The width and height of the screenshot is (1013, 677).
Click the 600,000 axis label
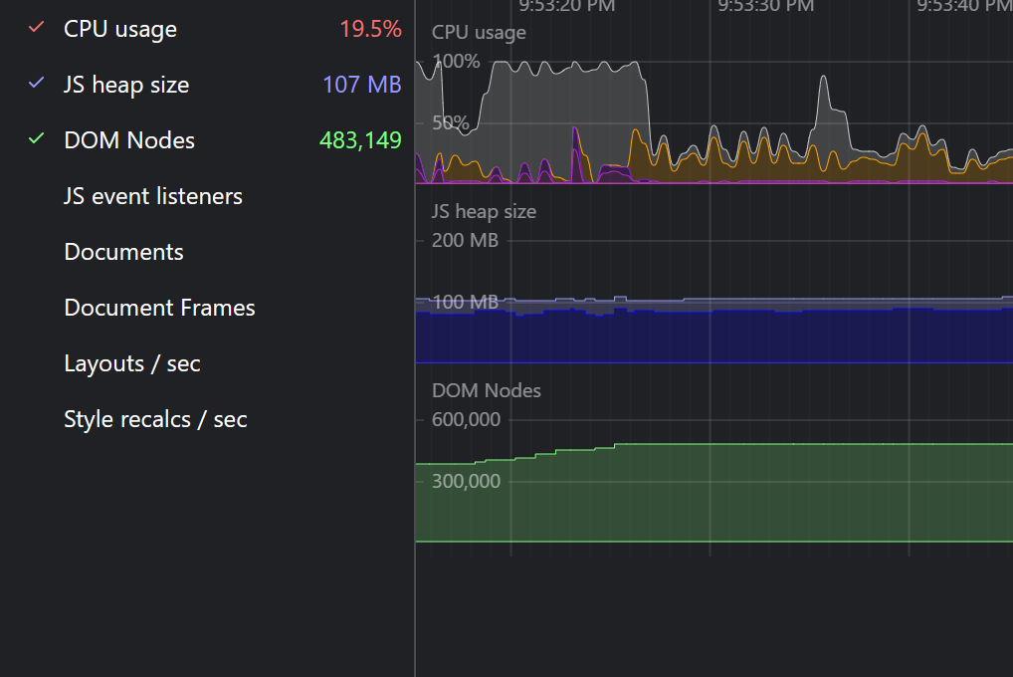[x=466, y=419]
